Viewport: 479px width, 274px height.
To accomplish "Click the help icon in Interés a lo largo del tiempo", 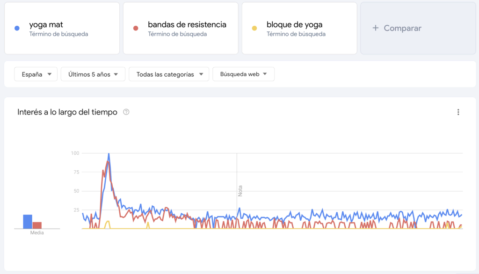I will (126, 112).
